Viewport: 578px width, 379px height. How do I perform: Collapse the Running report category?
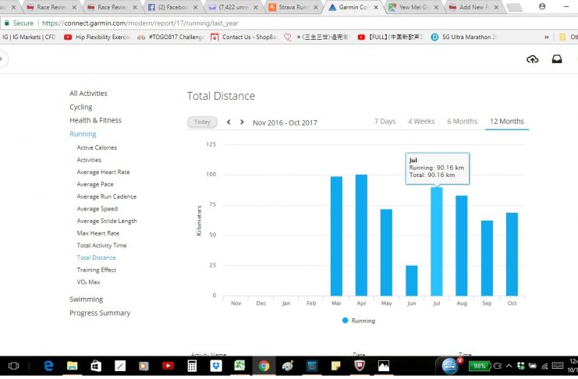coord(83,134)
